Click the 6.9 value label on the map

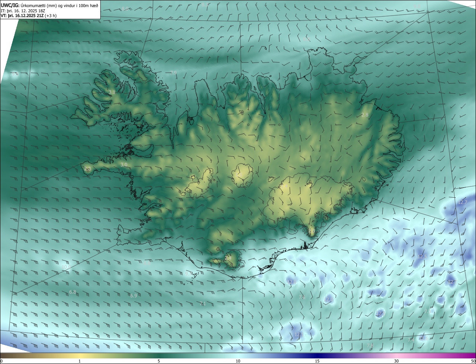134,296
